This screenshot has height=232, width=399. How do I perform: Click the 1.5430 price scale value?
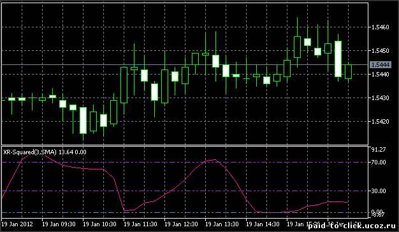click(x=380, y=98)
